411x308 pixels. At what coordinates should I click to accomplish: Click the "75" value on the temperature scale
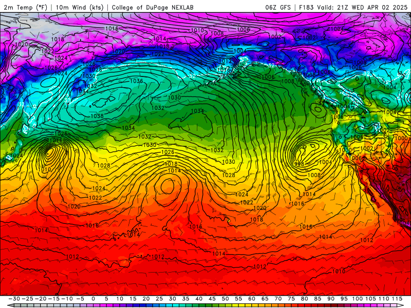(x=291, y=299)
